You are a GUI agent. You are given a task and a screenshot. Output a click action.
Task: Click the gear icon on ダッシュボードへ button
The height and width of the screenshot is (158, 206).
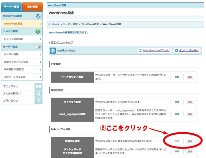[176, 51]
